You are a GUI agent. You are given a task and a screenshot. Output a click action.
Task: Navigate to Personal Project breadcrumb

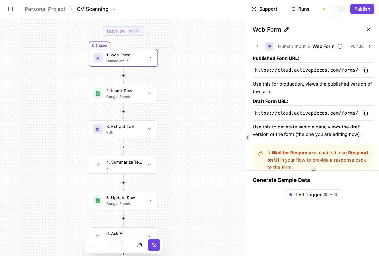45,9
